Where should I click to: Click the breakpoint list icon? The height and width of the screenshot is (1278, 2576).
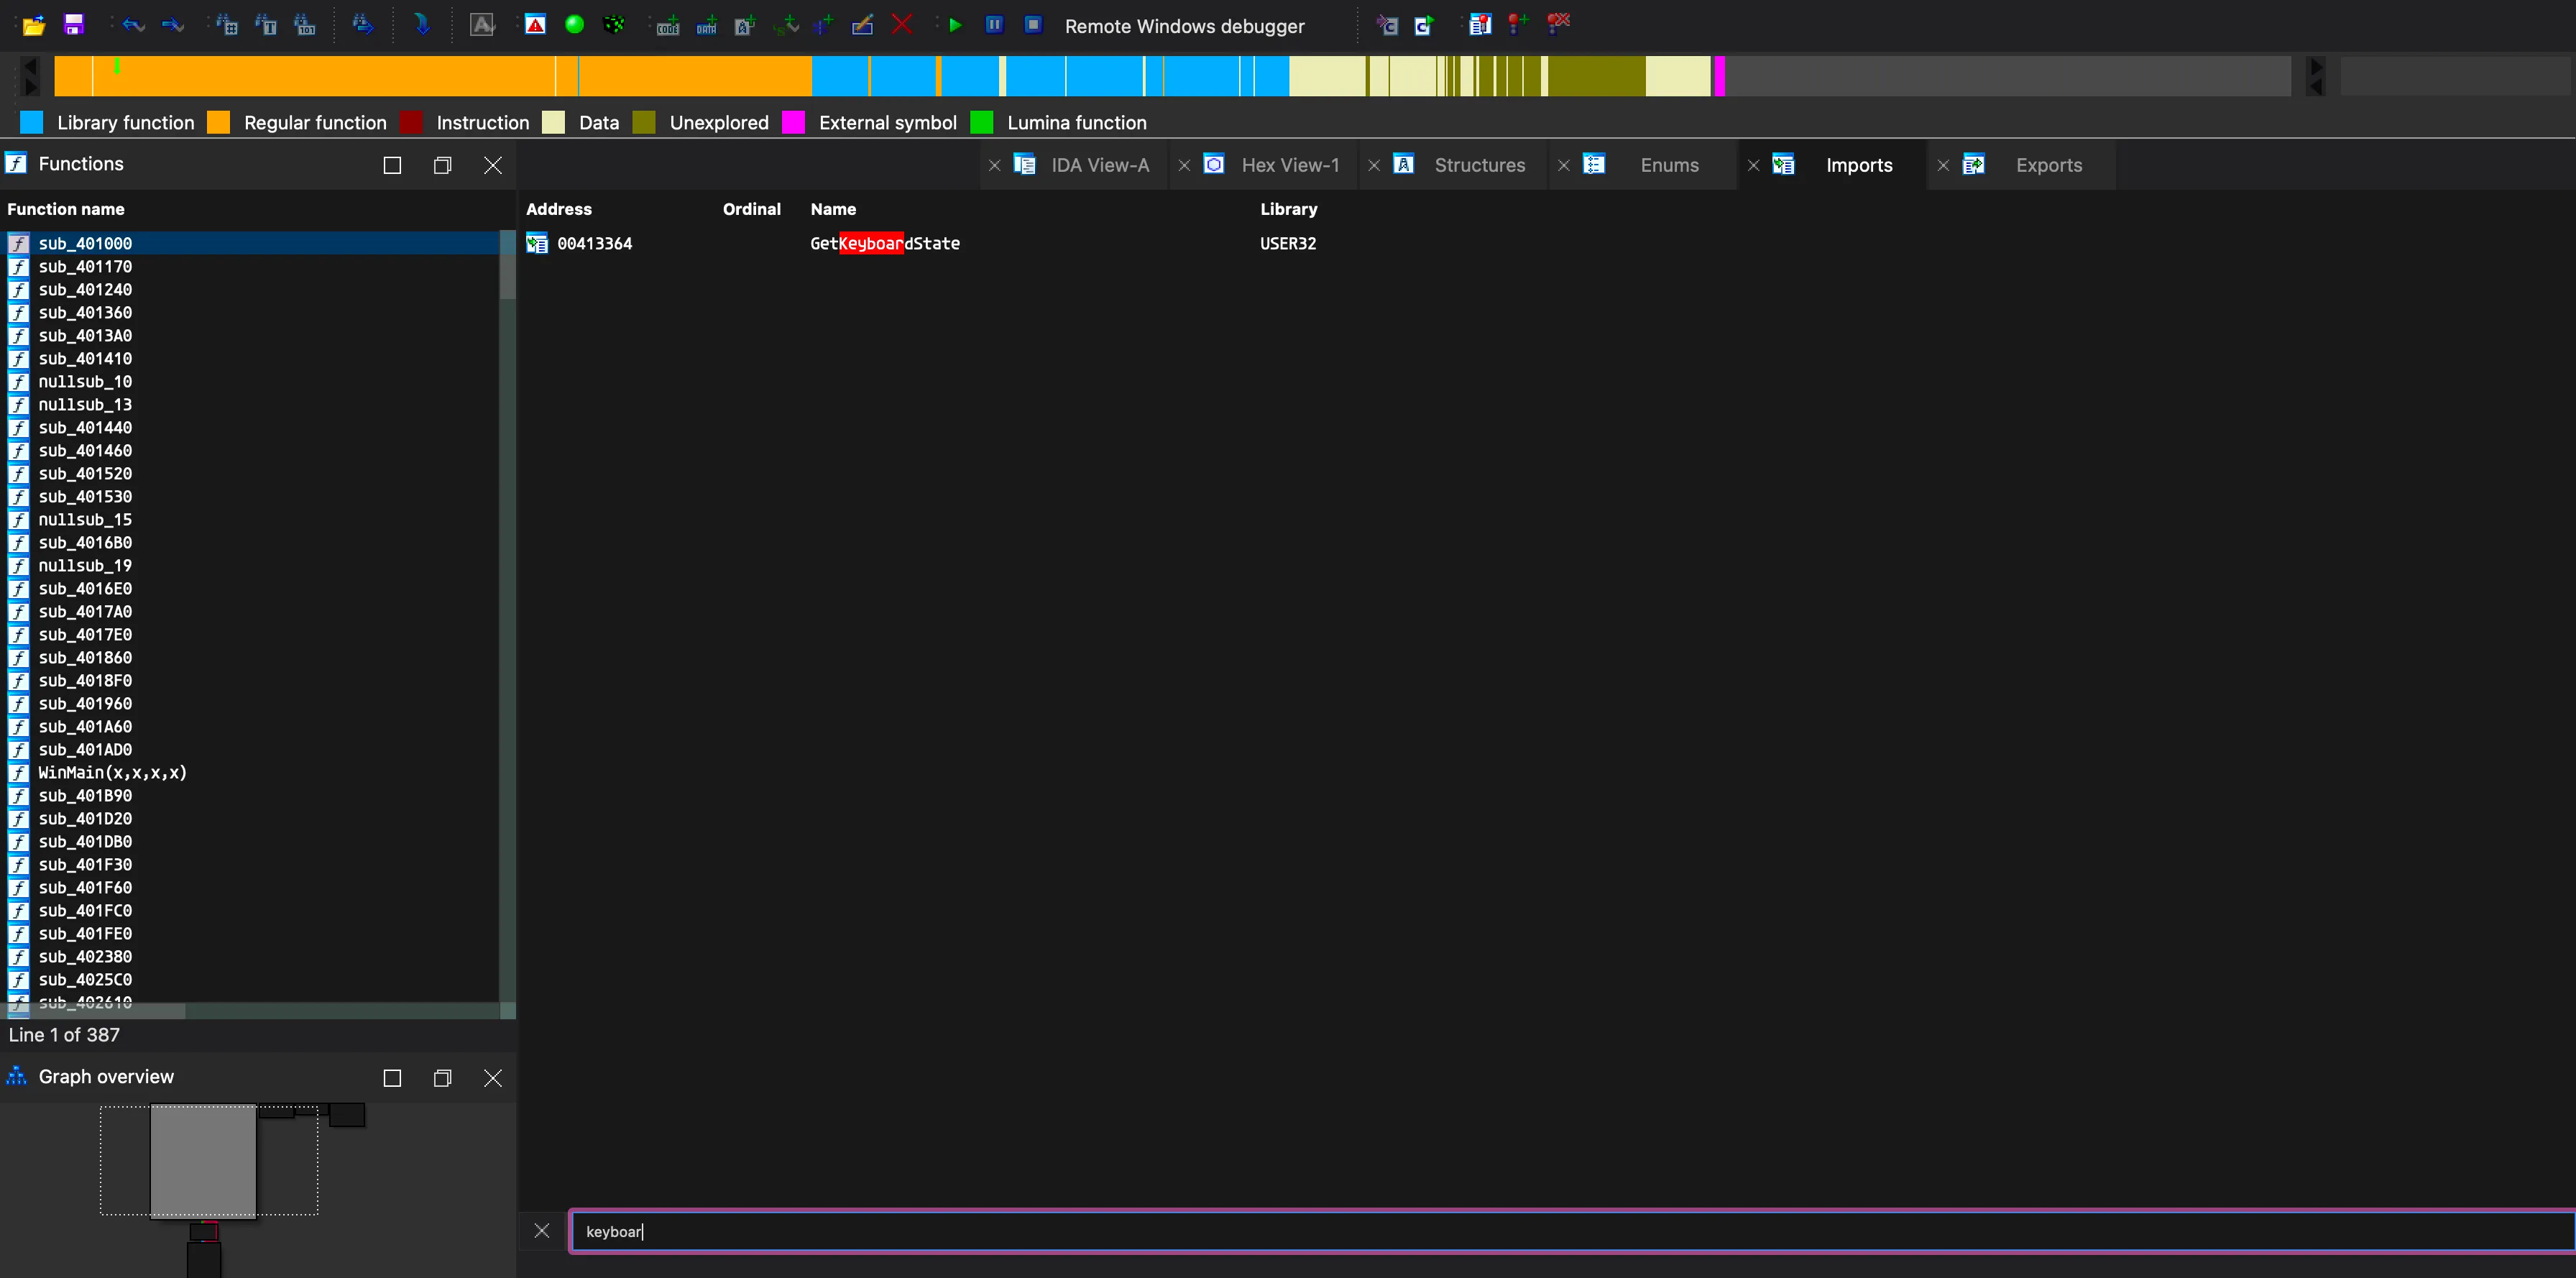tap(1480, 25)
